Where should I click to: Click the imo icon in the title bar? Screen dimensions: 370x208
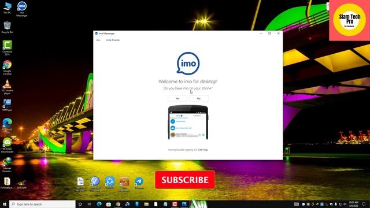tap(97, 34)
